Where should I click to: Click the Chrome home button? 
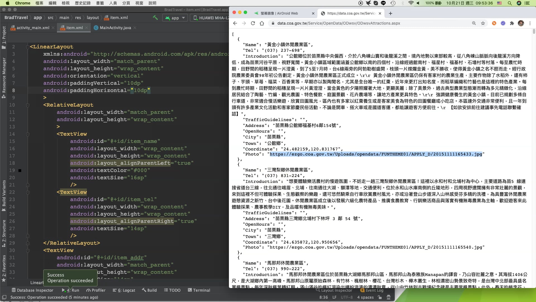coord(262,23)
